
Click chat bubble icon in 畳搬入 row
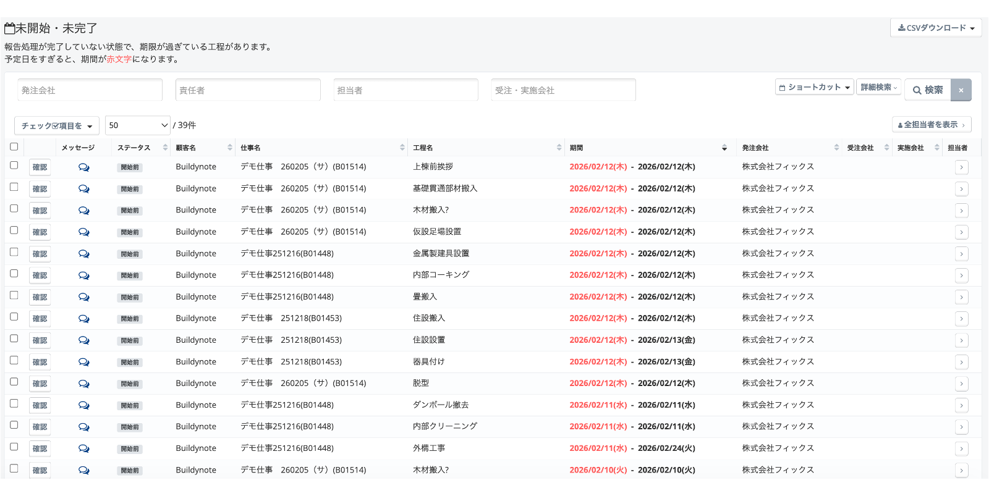[83, 297]
